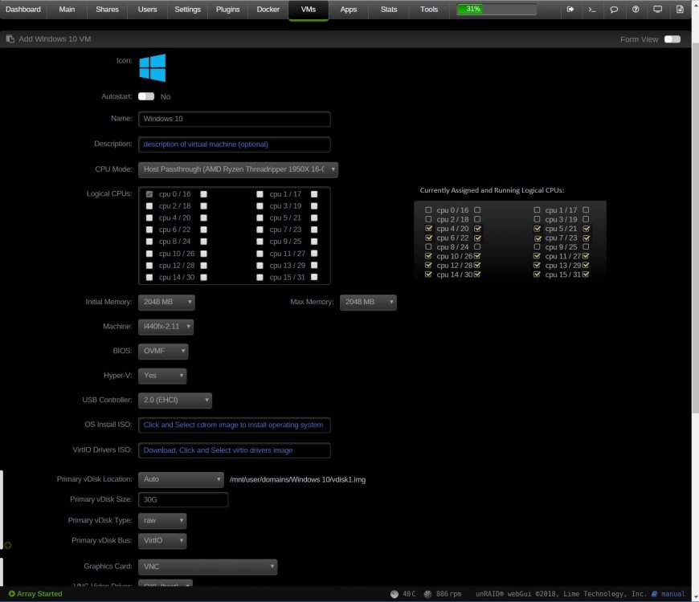Image resolution: width=699 pixels, height=602 pixels.
Task: Click the VirtIO Drivers ISO field
Action: (x=235, y=450)
